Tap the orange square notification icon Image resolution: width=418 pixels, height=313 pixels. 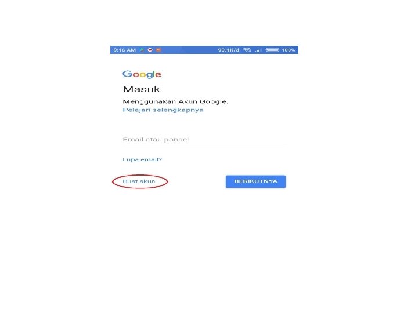pos(158,50)
